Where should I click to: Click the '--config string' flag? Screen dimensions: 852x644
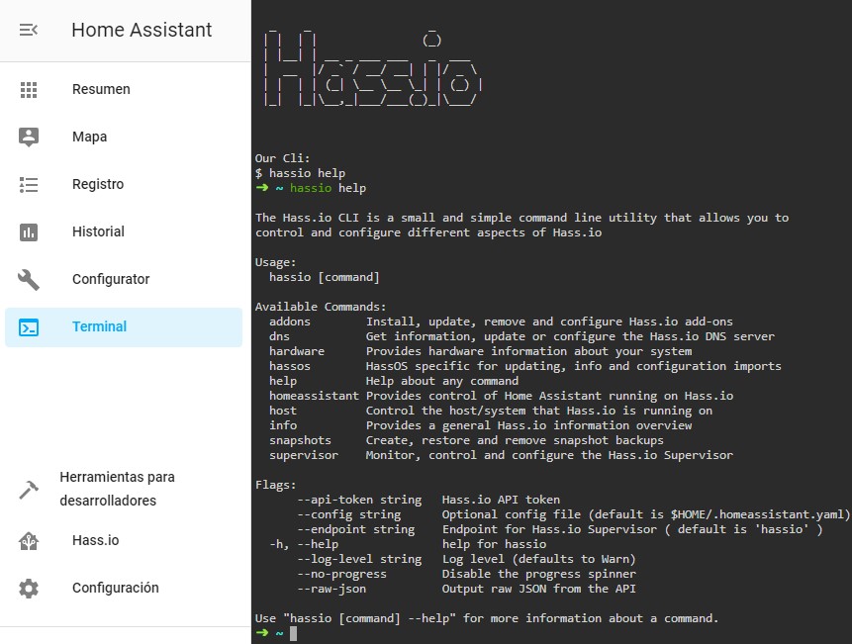click(349, 514)
